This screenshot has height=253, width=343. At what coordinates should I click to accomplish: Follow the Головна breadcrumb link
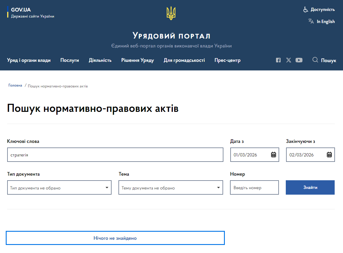pos(15,85)
